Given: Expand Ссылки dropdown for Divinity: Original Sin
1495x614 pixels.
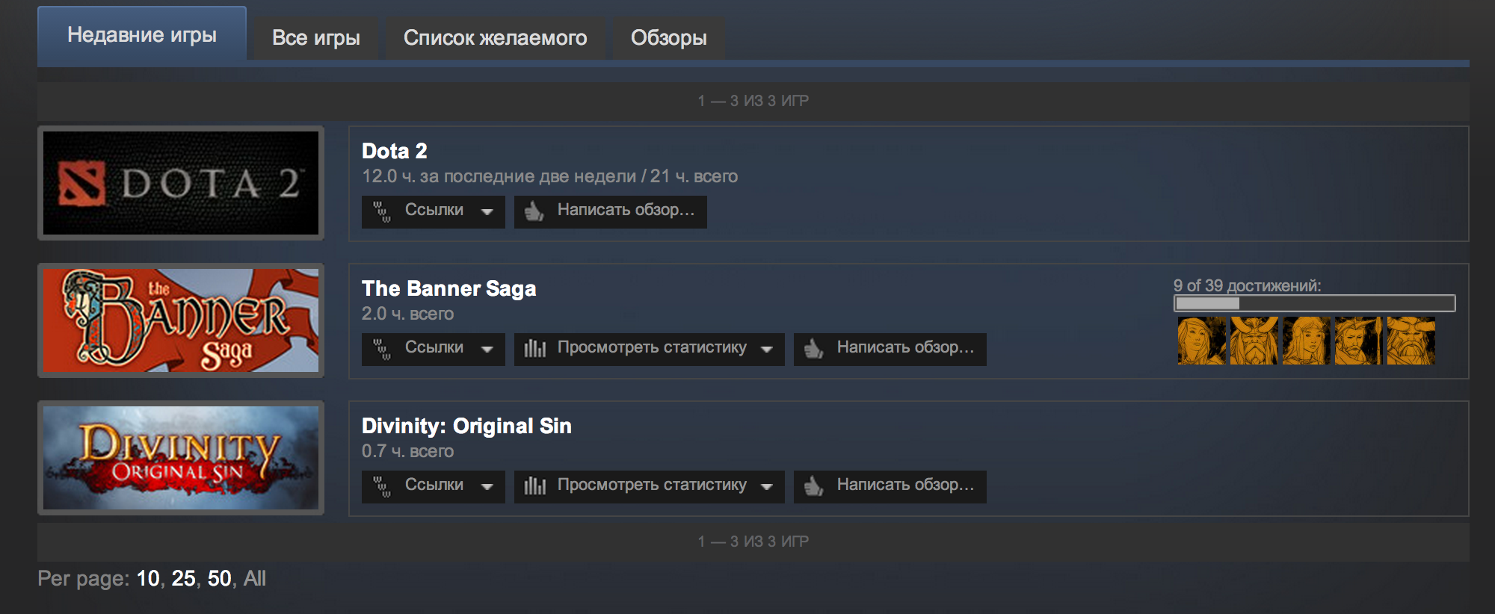Looking at the screenshot, I should 434,486.
